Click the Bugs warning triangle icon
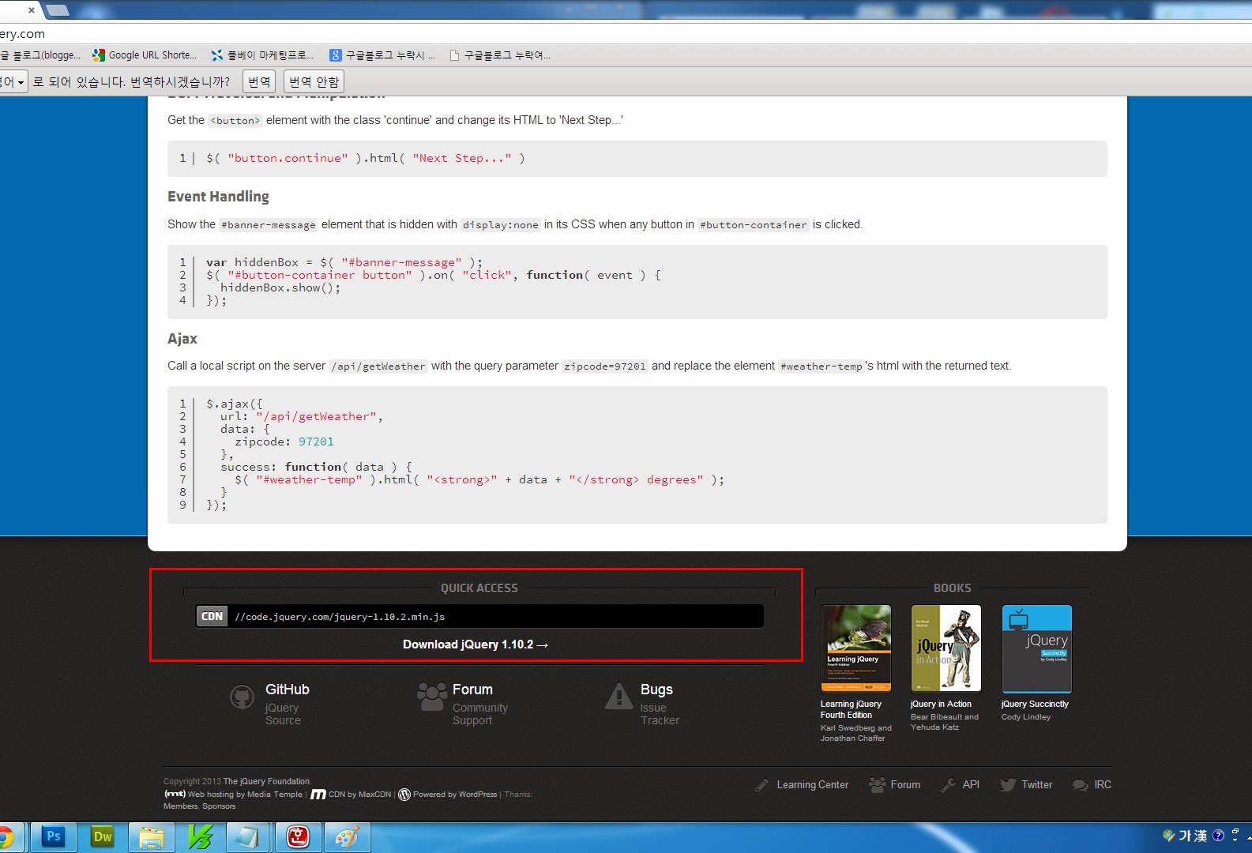 [x=619, y=696]
